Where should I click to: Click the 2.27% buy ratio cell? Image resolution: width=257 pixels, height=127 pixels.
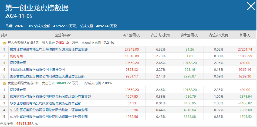[161, 70]
